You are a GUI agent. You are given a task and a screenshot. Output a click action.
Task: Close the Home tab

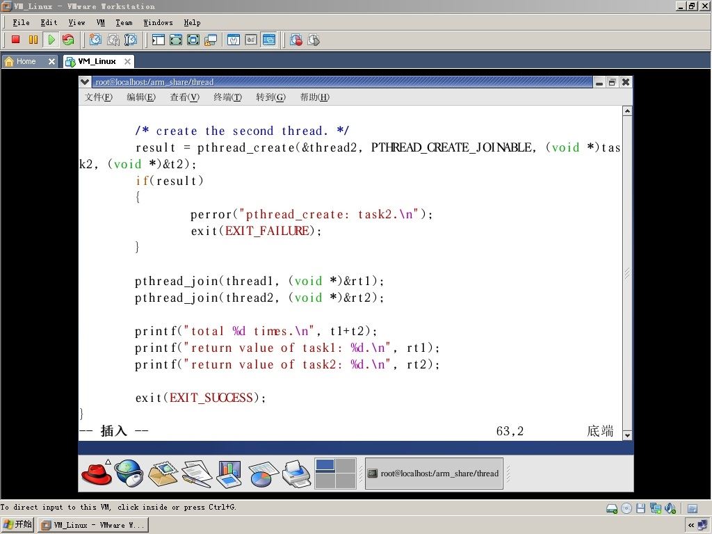click(51, 61)
